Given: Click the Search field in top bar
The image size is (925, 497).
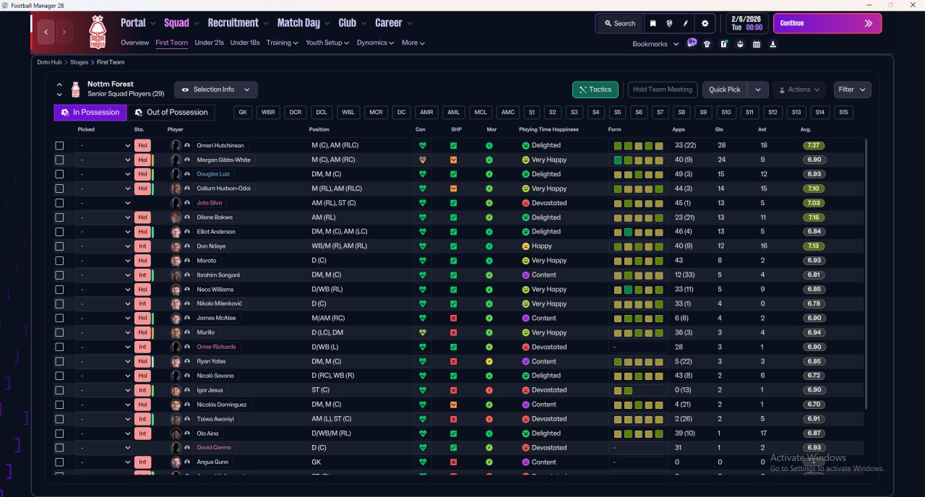Looking at the screenshot, I should [619, 23].
